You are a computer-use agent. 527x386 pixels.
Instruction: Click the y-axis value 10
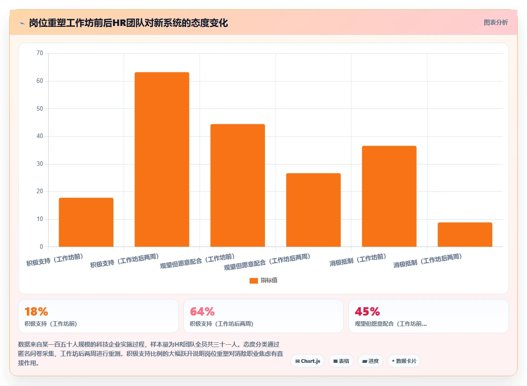pos(40,219)
